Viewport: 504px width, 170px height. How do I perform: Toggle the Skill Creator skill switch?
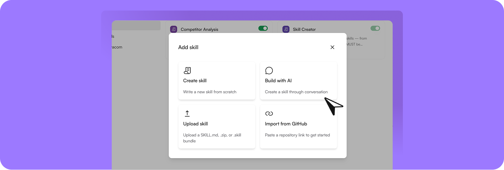375,28
